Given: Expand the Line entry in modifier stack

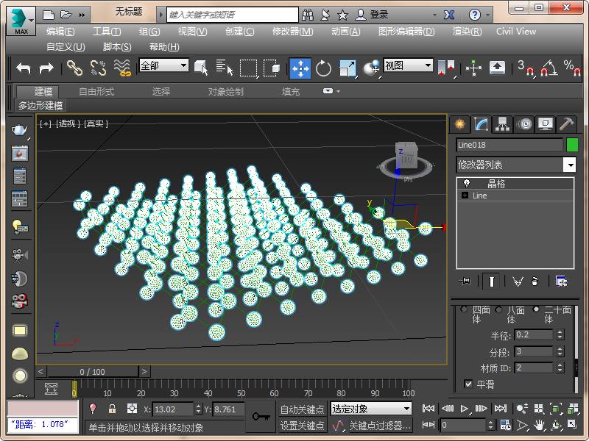Looking at the screenshot, I should click(x=465, y=196).
